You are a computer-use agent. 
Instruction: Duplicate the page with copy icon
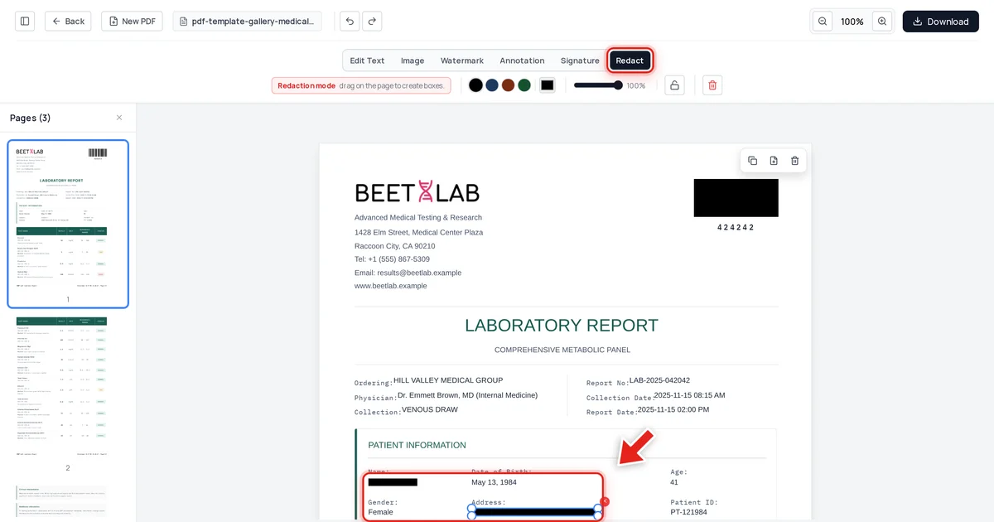point(752,161)
